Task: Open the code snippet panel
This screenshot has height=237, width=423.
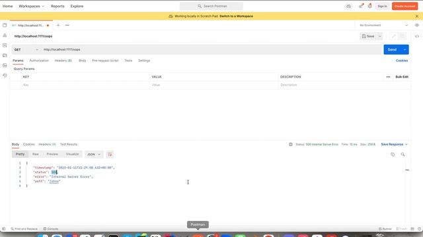Action: 417,36
